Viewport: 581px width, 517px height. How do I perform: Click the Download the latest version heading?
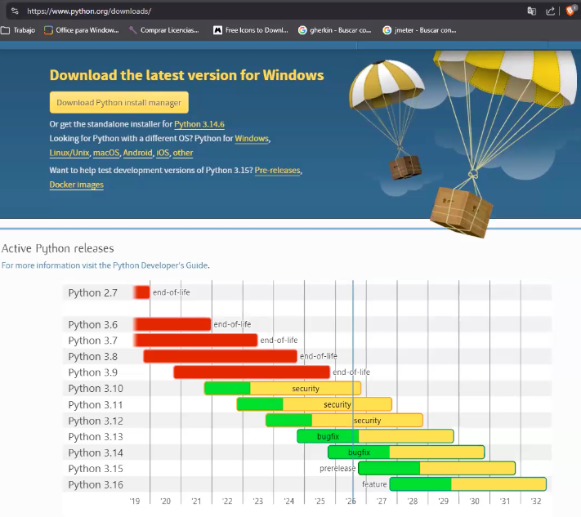[187, 75]
